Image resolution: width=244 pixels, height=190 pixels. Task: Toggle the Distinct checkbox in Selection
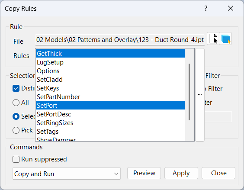16,88
